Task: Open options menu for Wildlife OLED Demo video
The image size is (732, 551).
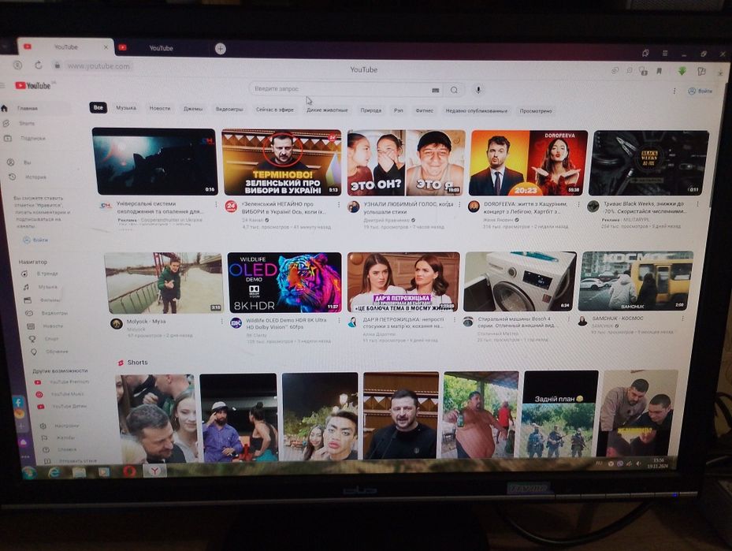Action: [340, 321]
